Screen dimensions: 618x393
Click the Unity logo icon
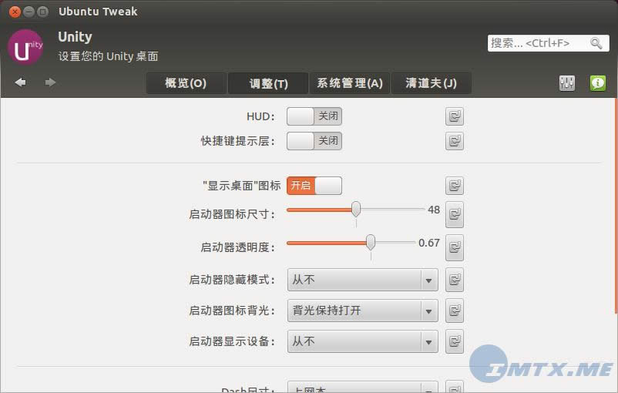[25, 47]
